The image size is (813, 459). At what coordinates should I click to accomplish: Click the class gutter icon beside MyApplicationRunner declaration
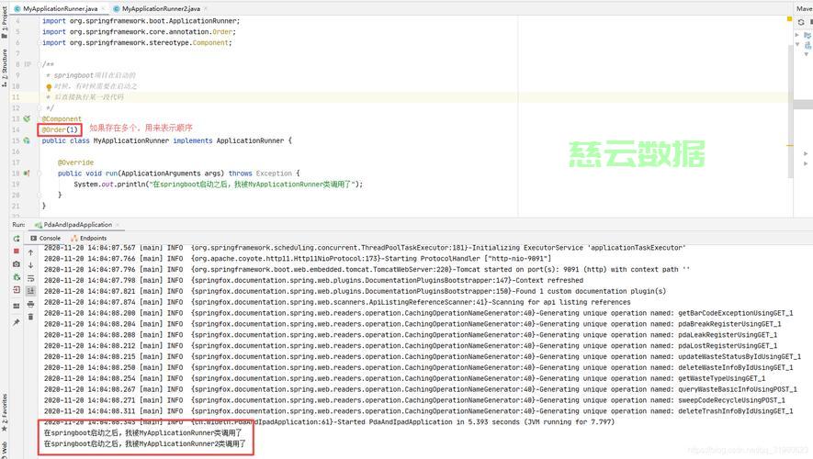click(27, 140)
